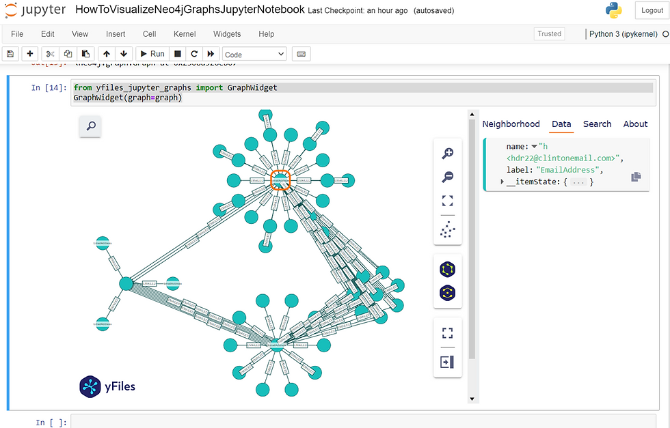Open the Edit menu

pos(47,34)
